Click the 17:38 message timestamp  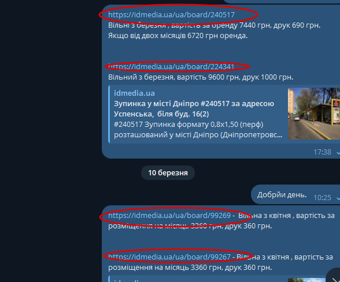tap(322, 152)
